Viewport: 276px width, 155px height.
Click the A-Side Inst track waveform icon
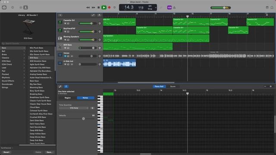tap(60, 63)
